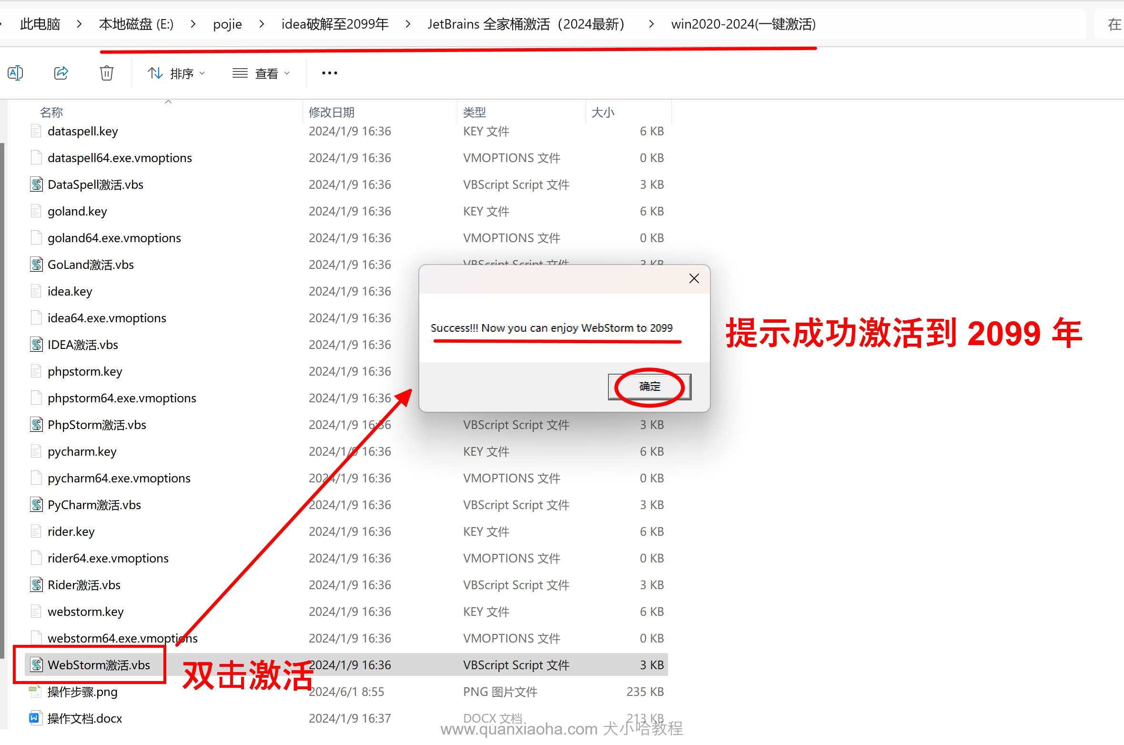Viewport: 1124px width, 745px height.
Task: Select goland.key file icon
Action: (36, 211)
